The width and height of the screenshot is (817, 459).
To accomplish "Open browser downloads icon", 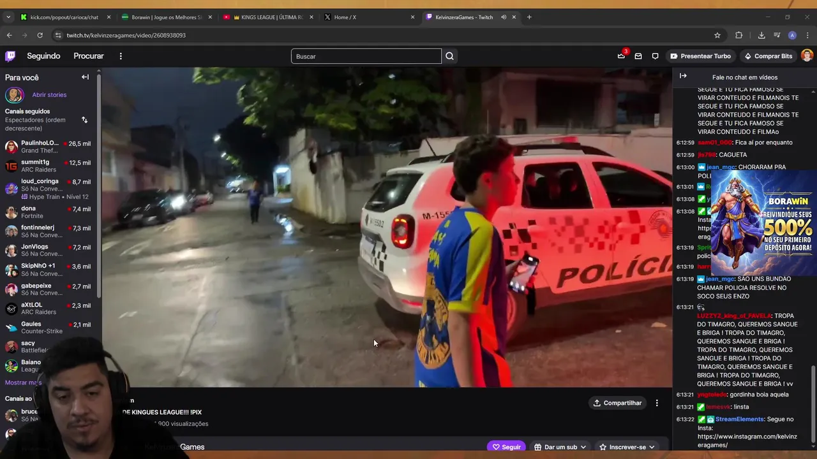I will click(x=761, y=35).
